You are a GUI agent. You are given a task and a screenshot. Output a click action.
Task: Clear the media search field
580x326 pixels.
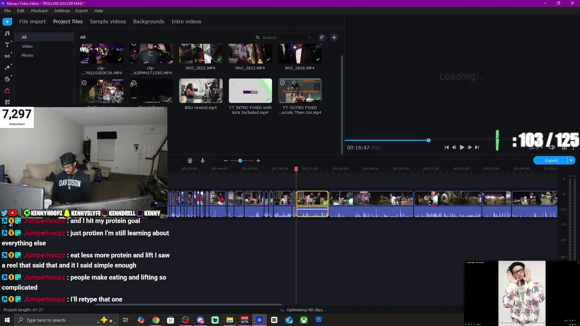click(309, 38)
